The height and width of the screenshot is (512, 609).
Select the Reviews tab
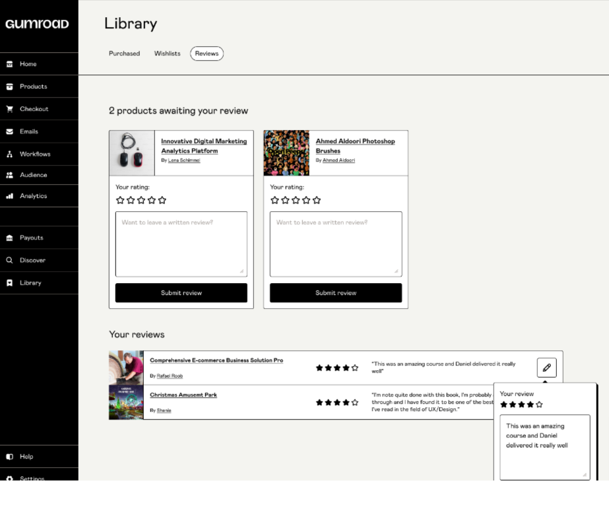(207, 53)
